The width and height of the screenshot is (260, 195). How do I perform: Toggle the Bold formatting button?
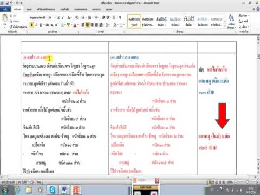coord(32,25)
